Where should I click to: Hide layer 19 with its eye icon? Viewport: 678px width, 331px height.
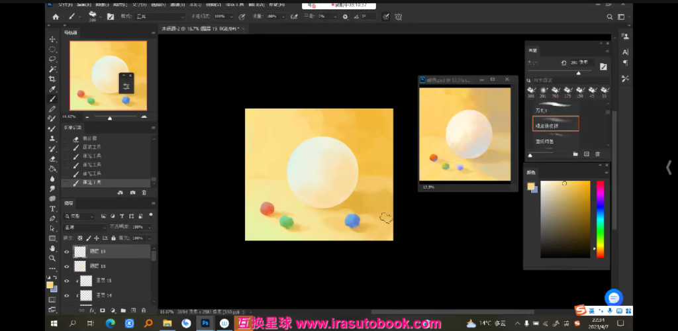tap(67, 252)
